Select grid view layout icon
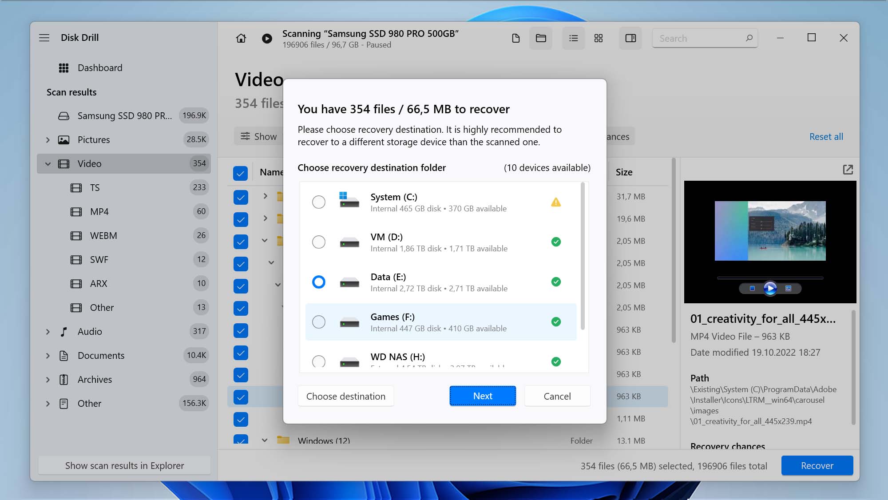 pos(598,38)
